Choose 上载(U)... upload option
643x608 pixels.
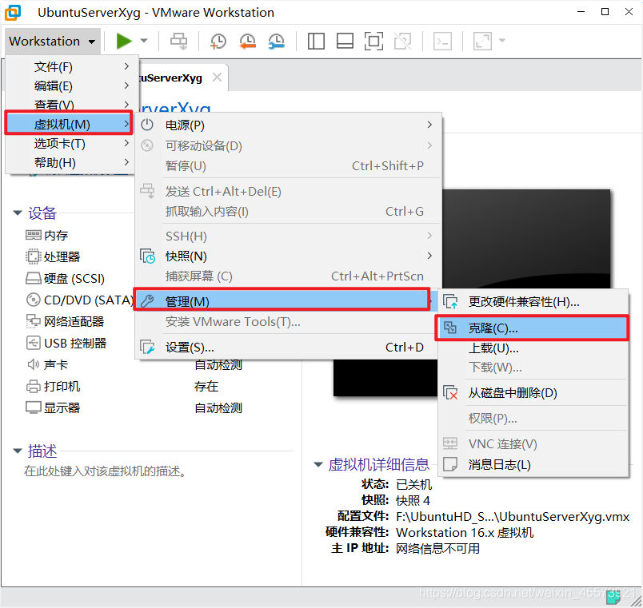[x=533, y=348]
